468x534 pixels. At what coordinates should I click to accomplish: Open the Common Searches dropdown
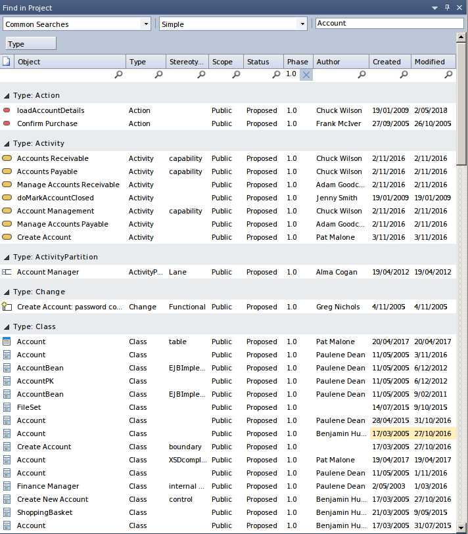tap(146, 24)
